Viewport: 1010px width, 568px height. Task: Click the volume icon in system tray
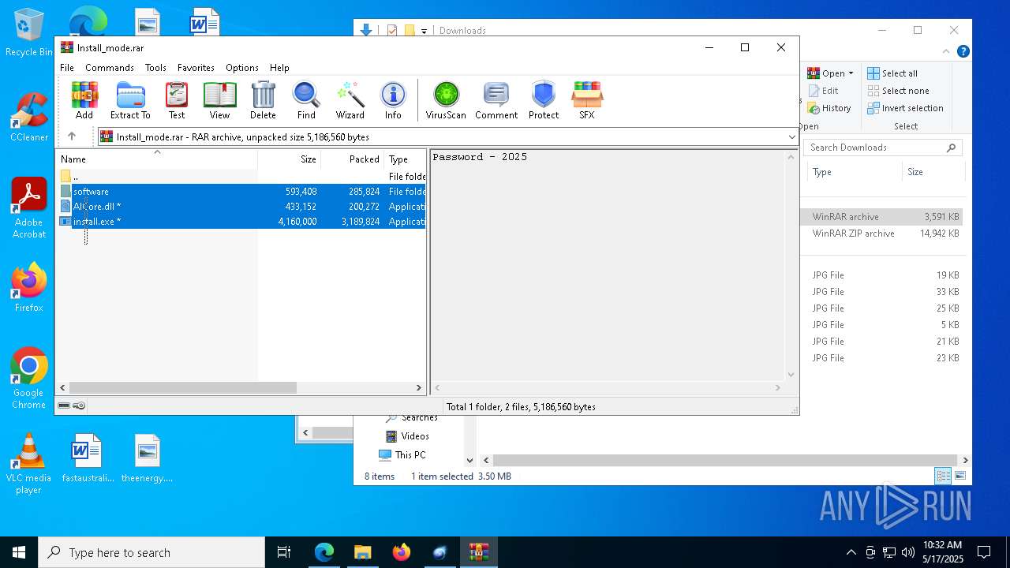click(908, 552)
